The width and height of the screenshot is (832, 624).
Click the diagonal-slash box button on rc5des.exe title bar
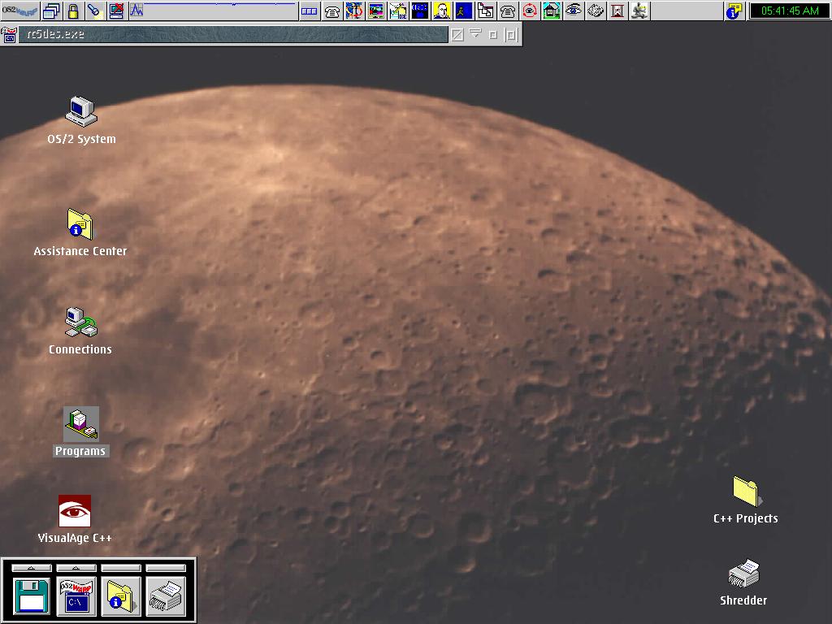(457, 35)
